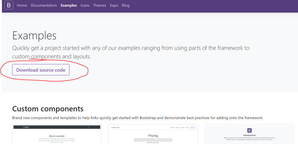Click the Sign up button in Pricing thumbnail

(193, 128)
